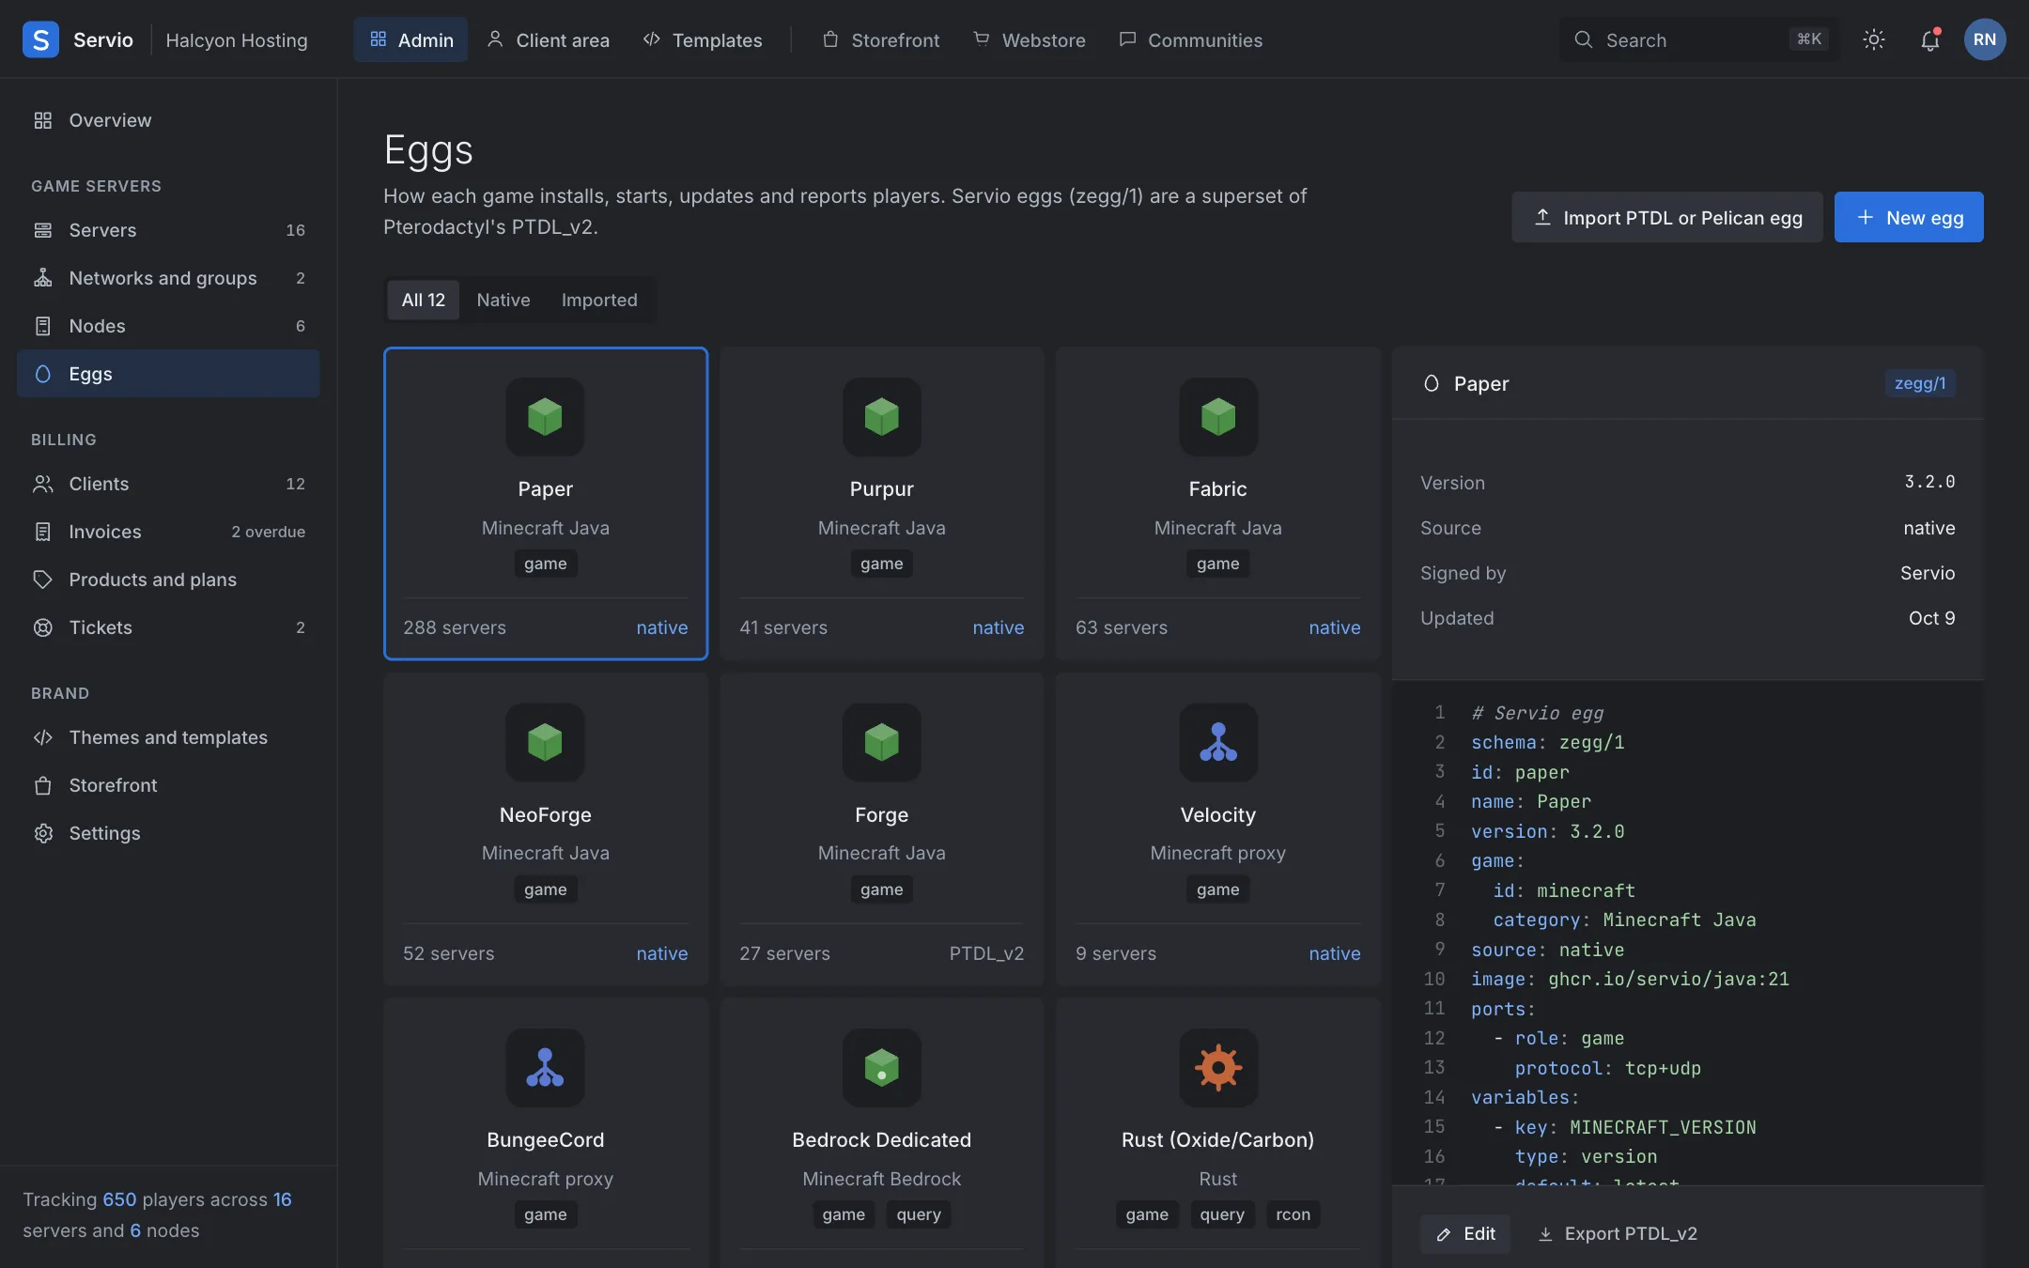The height and width of the screenshot is (1268, 2029).
Task: Click the '288 servers' count on Paper
Action: pyautogui.click(x=455, y=627)
